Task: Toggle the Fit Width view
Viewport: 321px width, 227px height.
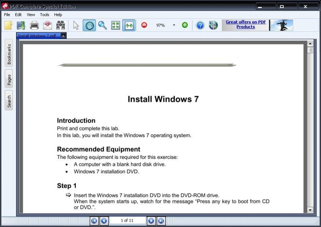Action: (129, 25)
